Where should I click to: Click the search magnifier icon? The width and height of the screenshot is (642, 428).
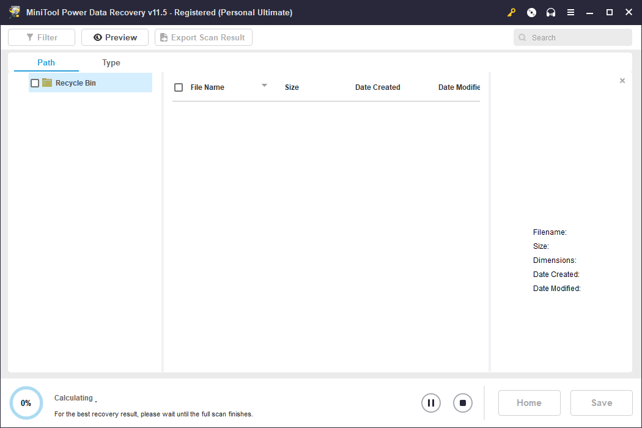(522, 38)
